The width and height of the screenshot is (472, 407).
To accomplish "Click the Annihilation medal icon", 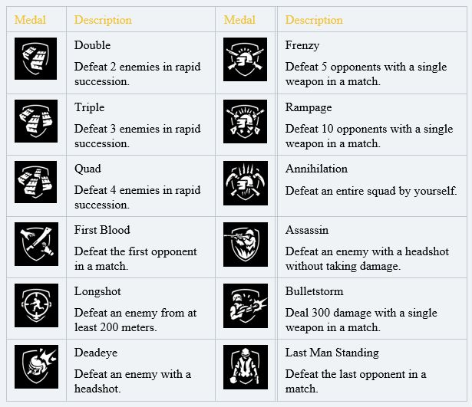I will pos(246,182).
